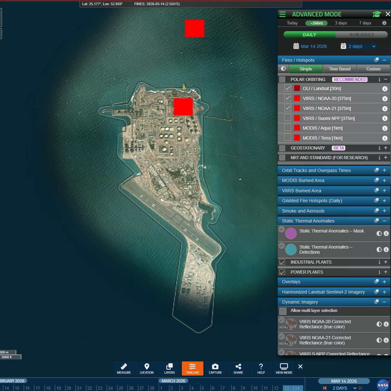Screen dimensions: 391x391
Task: Open the Location tool
Action: (x=147, y=368)
